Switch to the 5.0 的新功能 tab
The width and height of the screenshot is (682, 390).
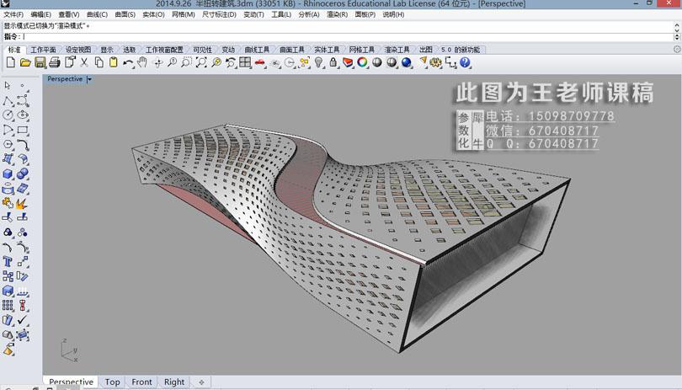[x=461, y=50]
